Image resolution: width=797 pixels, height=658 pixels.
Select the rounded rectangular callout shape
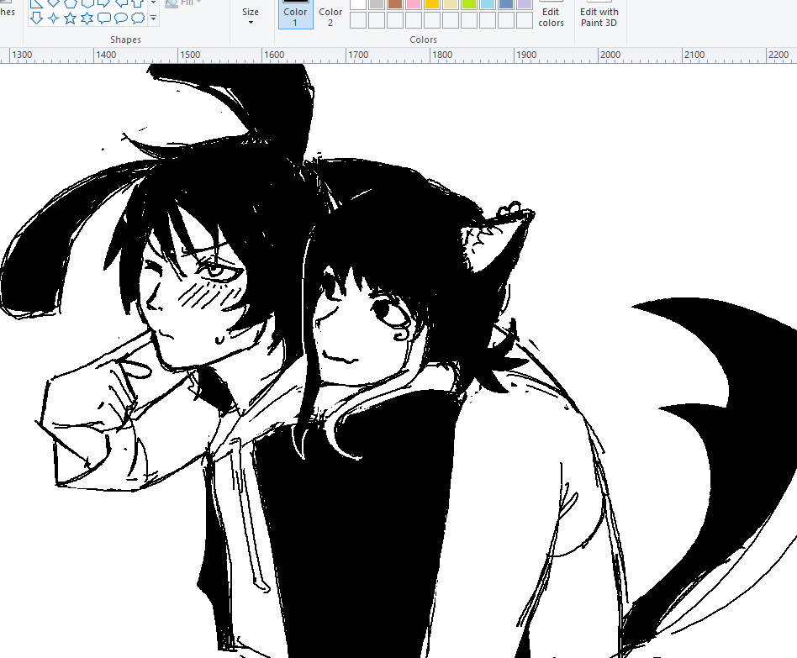[x=103, y=18]
